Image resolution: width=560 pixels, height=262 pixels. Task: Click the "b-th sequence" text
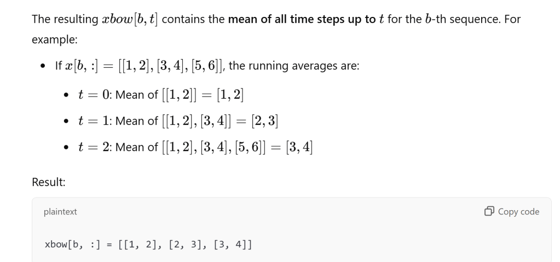474,20
